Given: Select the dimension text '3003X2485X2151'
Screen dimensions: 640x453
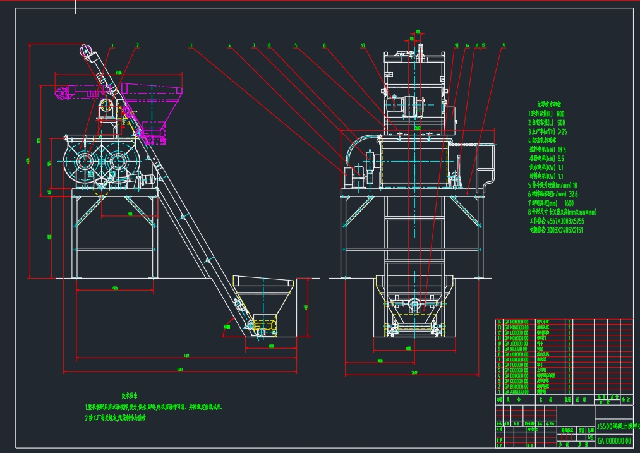Looking at the screenshot, I should pyautogui.click(x=565, y=230).
